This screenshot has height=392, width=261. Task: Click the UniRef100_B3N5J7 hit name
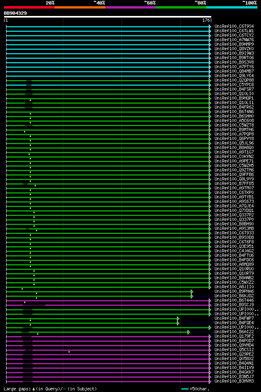coord(234,377)
